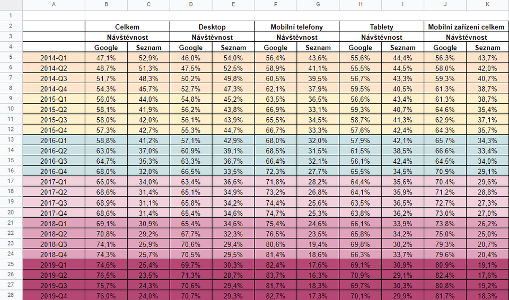This screenshot has width=509, height=300.
Task: Select Celkem Google value for 2018-Q3
Action: click(x=106, y=243)
